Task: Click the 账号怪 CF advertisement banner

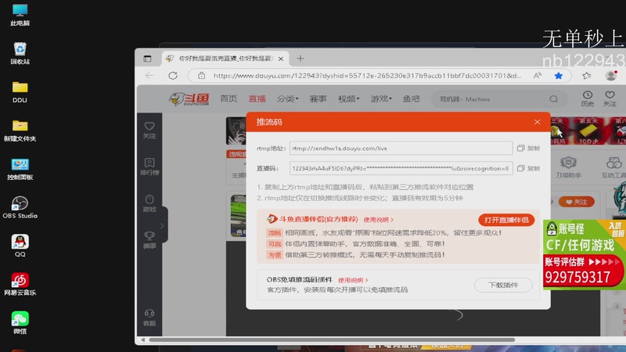Action: click(584, 255)
